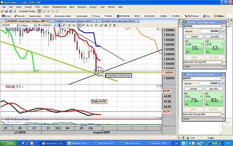
Task: Click Join Offer in EURUSD trade window
Action: click(215, 37)
